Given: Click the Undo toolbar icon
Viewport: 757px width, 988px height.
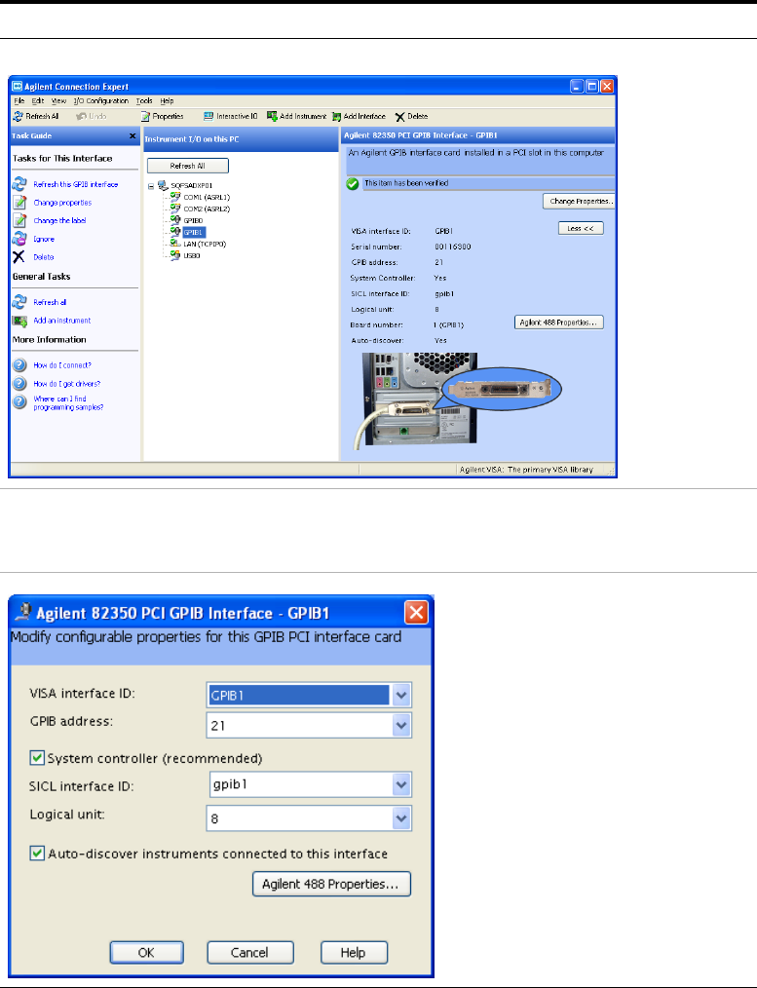Looking at the screenshot, I should point(81,117).
